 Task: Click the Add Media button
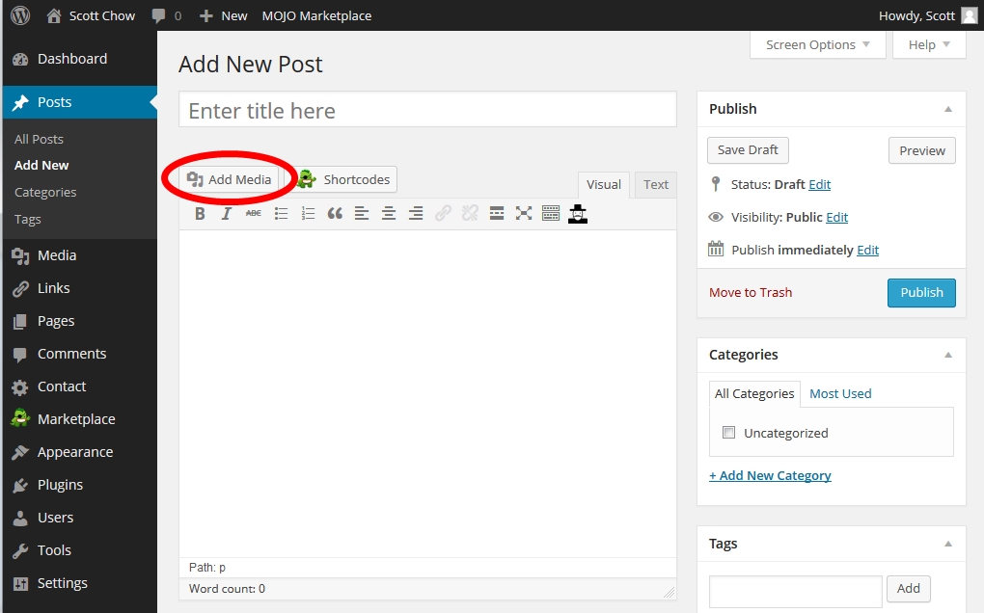(229, 179)
